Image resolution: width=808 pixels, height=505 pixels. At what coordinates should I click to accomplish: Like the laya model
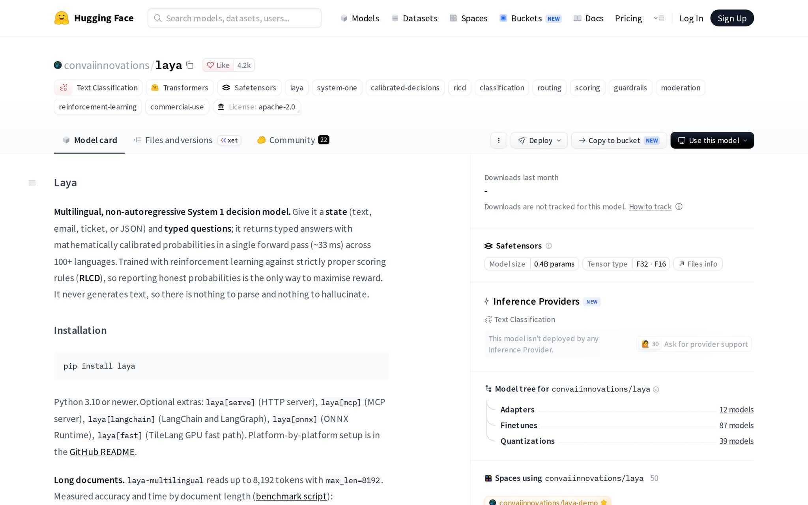pyautogui.click(x=218, y=65)
